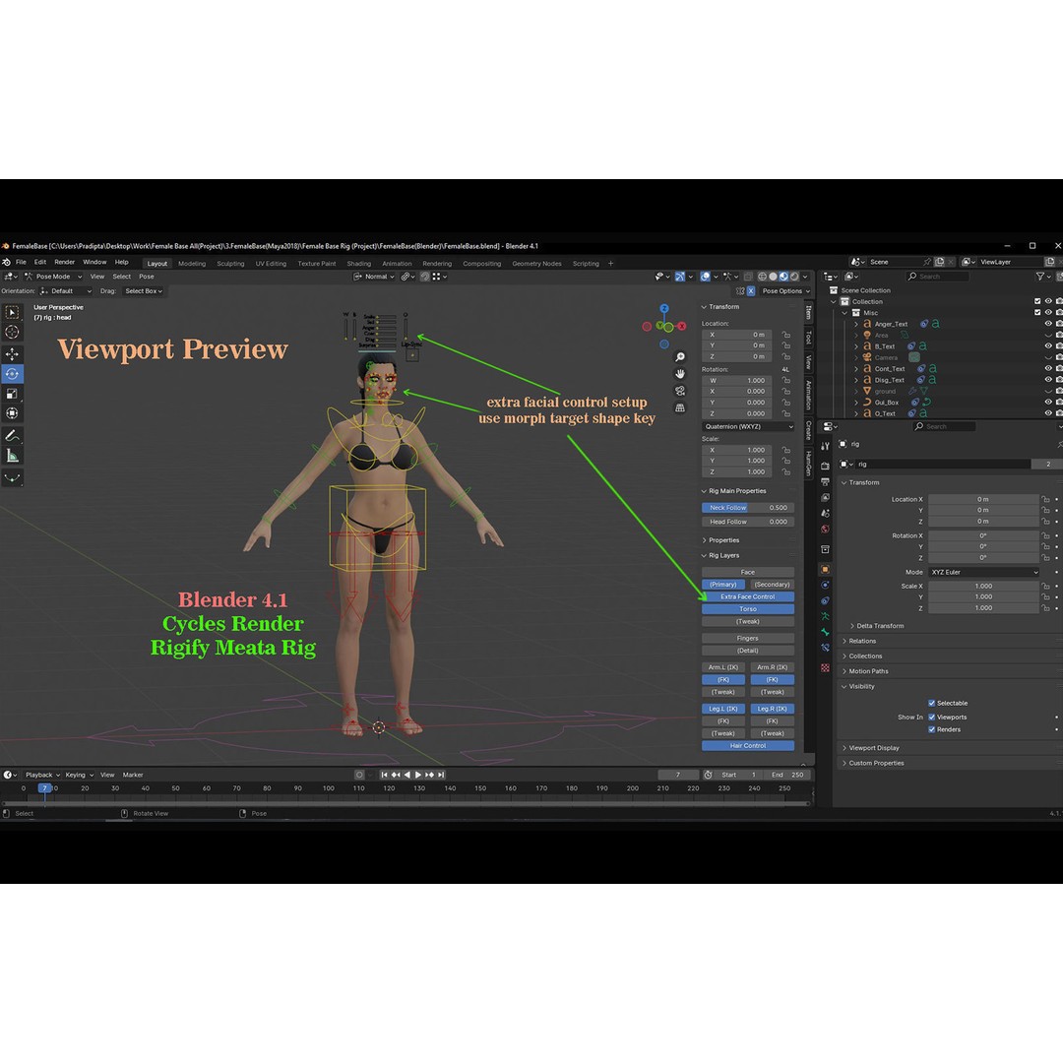
Task: Open the Pose menu in viewport header
Action: [147, 277]
